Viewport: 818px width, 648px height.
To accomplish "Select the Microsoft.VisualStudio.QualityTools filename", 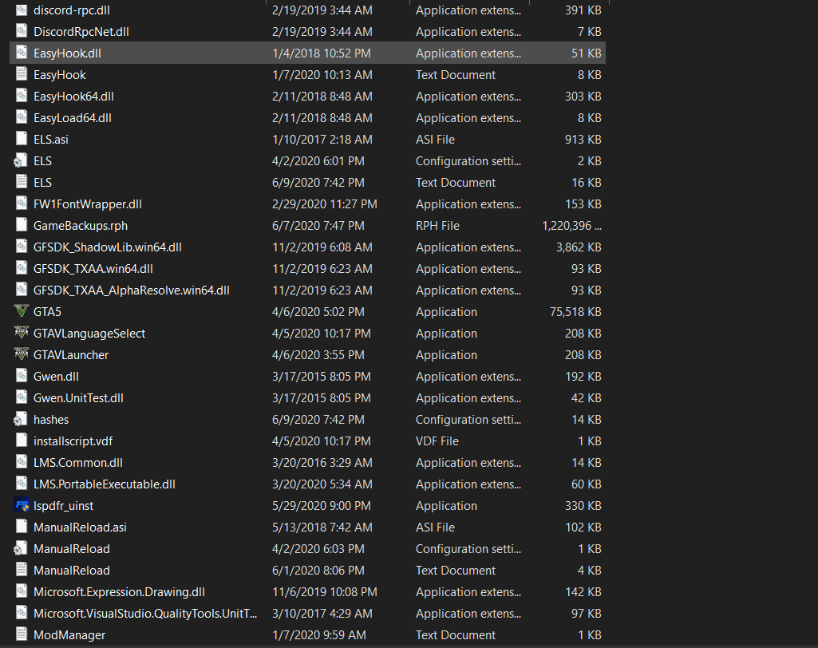I will (145, 614).
